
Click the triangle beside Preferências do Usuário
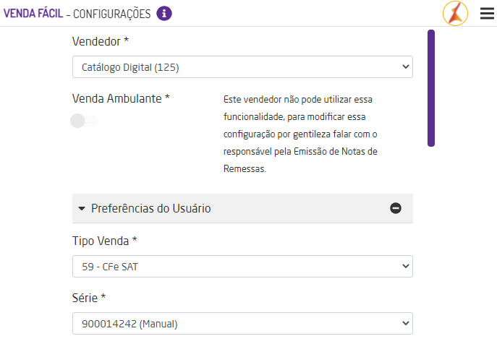pos(82,208)
